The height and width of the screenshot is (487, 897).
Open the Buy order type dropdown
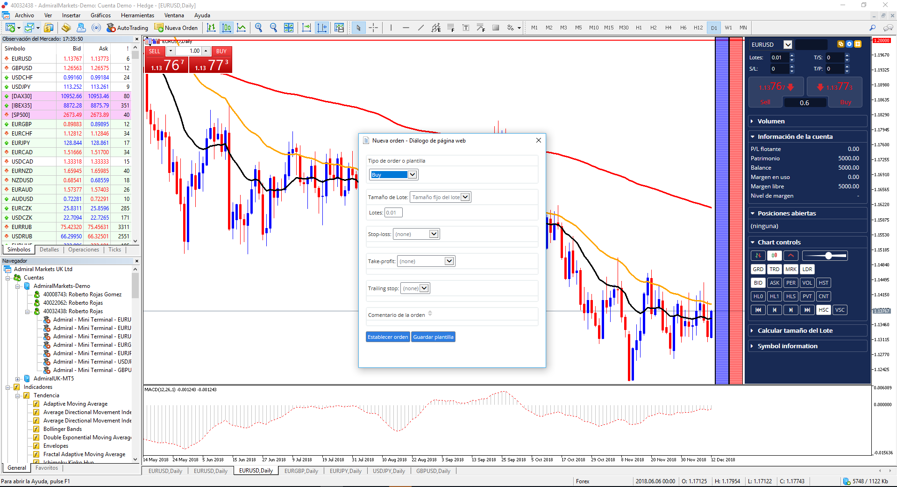pos(394,175)
